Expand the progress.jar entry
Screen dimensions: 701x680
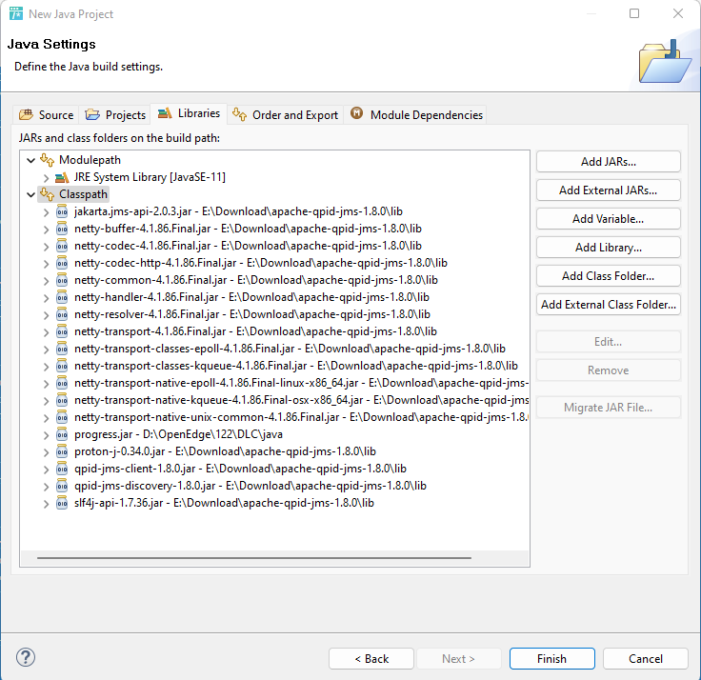(46, 435)
